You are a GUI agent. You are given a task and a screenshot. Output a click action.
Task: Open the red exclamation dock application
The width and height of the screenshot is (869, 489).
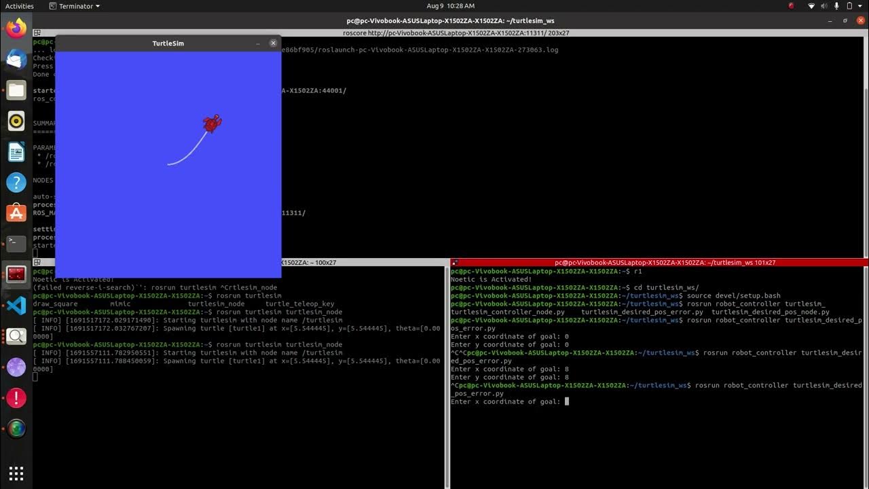pos(16,397)
